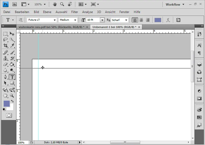The image size is (205, 145).
Task: Toggle Quick Mask mode
Action: point(9,115)
